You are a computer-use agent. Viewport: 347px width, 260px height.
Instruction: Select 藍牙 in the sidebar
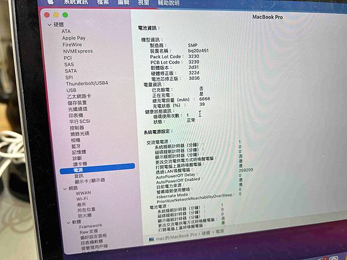76,146
